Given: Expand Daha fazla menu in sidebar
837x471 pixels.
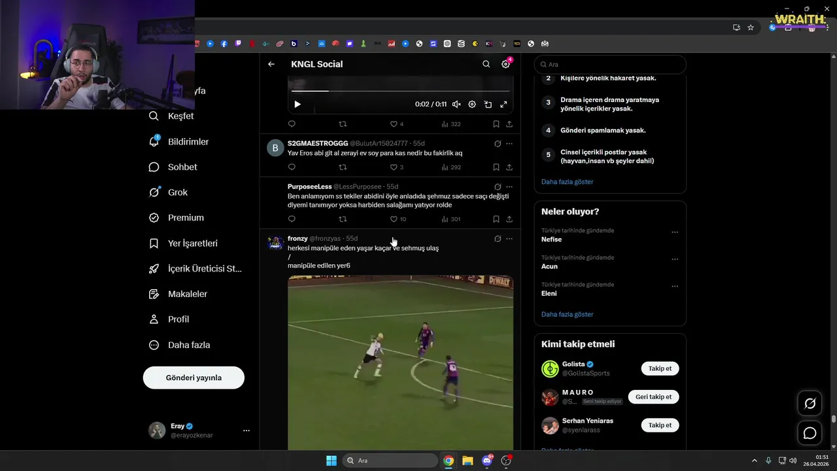Looking at the screenshot, I should click(x=179, y=345).
